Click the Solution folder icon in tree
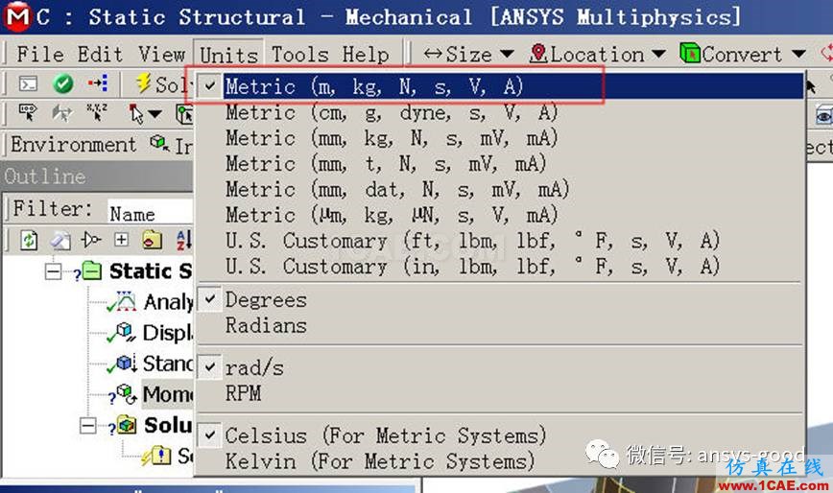Screen dimensions: 833x493 127,425
